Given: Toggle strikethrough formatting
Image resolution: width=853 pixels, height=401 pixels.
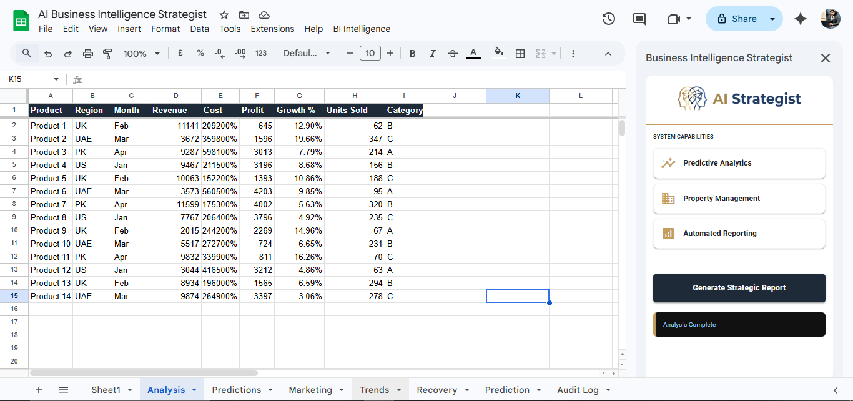Looking at the screenshot, I should tap(452, 53).
